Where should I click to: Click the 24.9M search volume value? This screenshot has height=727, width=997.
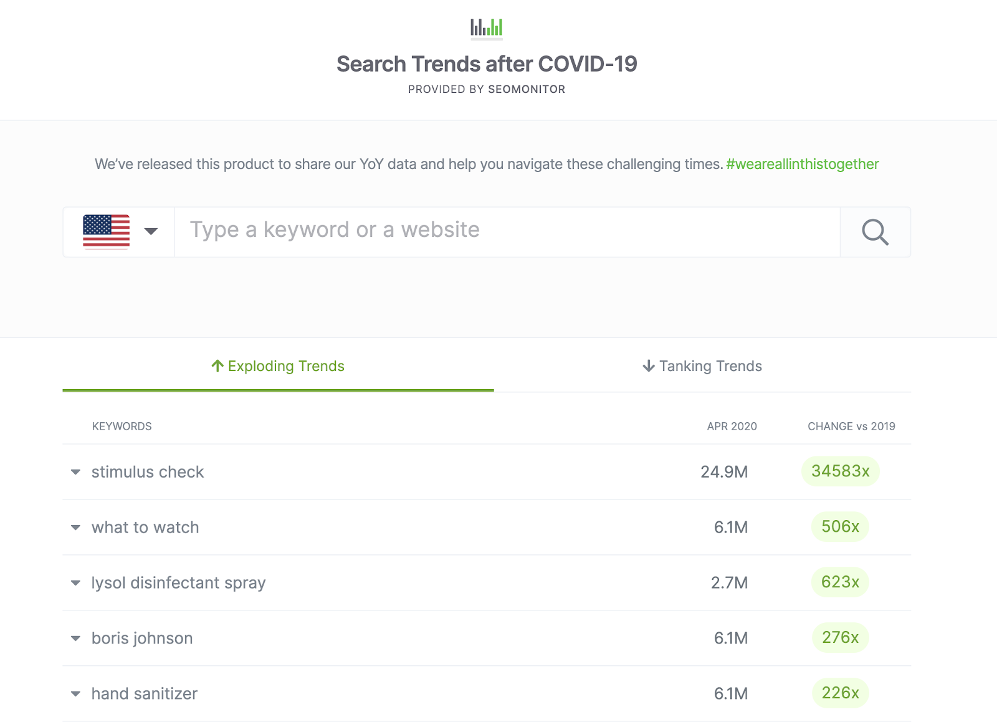(724, 472)
